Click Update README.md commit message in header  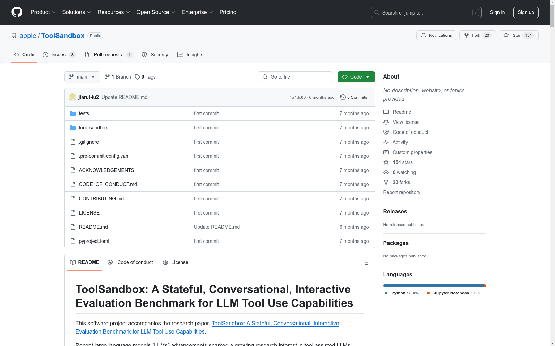(x=125, y=97)
